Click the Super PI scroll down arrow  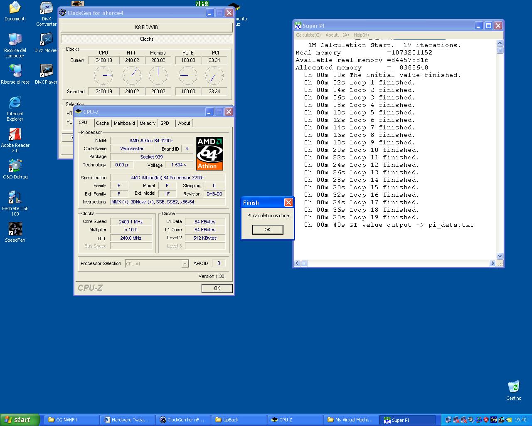point(500,256)
